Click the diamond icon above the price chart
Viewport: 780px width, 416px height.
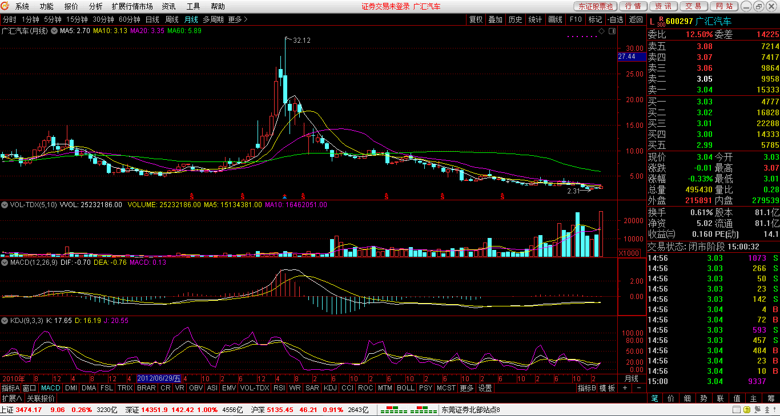602,30
